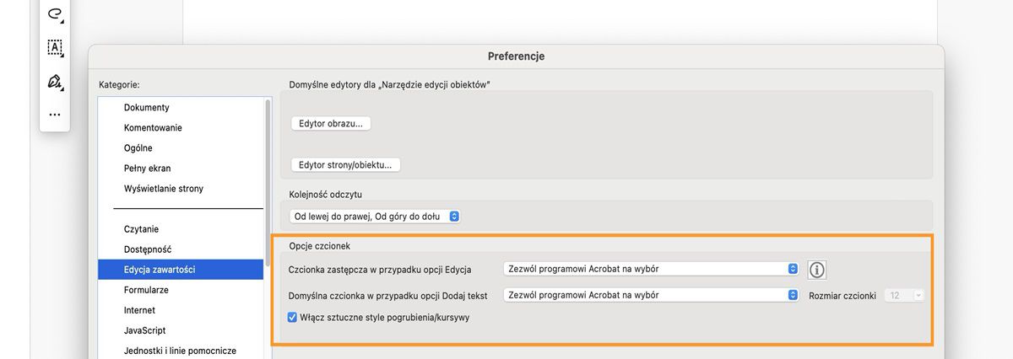Select the freehand draw tool icon
Image resolution: width=1013 pixels, height=359 pixels.
(x=55, y=13)
